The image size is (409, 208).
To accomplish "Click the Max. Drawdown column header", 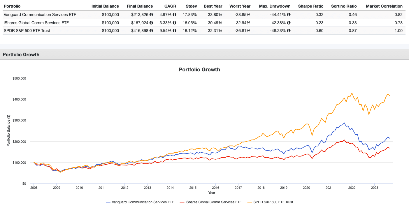I will click(275, 6).
